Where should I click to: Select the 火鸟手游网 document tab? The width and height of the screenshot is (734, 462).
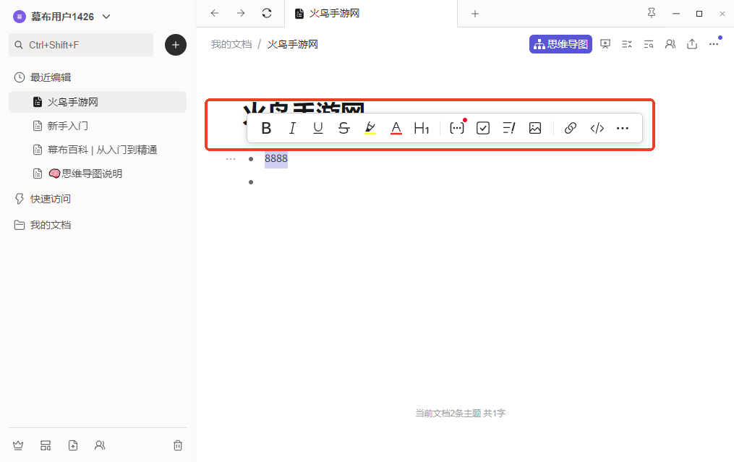tap(371, 13)
